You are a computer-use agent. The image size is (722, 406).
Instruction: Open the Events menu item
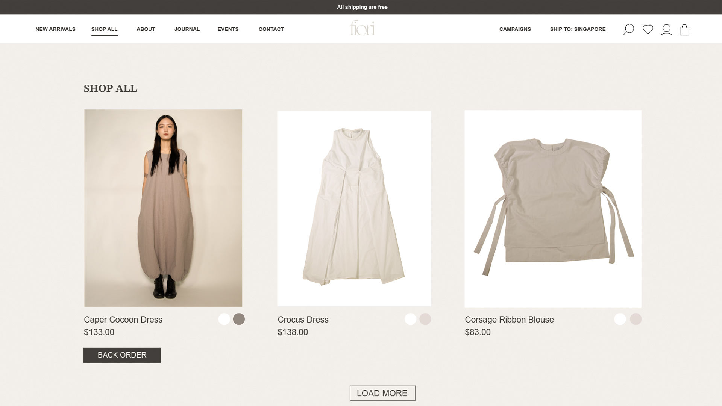tap(228, 29)
